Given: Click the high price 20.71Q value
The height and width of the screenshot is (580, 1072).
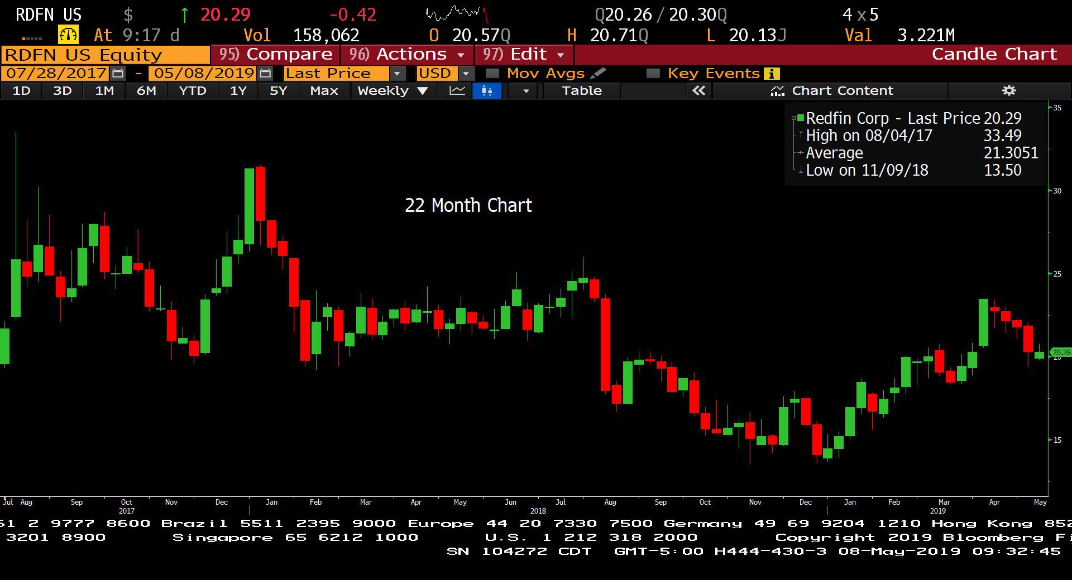Looking at the screenshot, I should (x=619, y=36).
